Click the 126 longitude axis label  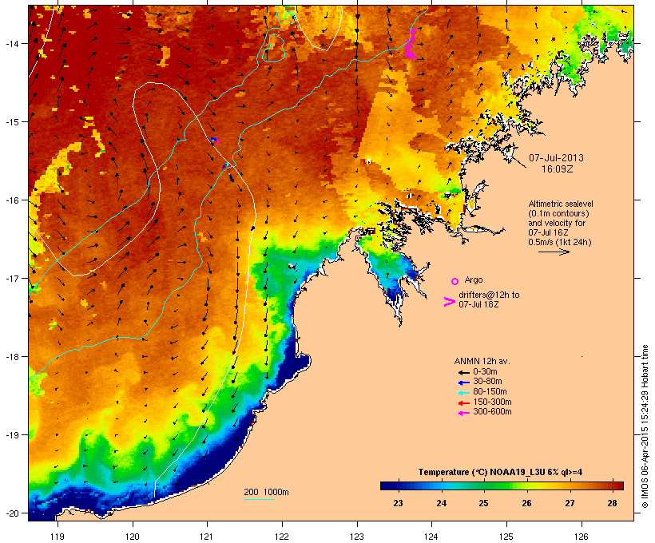click(581, 537)
